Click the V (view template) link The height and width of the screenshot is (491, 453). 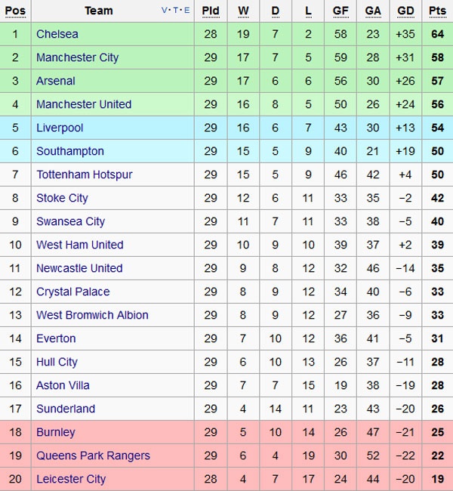point(165,11)
